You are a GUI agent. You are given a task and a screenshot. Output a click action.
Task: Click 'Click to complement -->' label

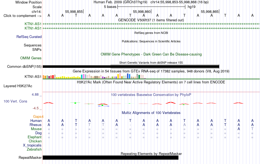point(22,16)
